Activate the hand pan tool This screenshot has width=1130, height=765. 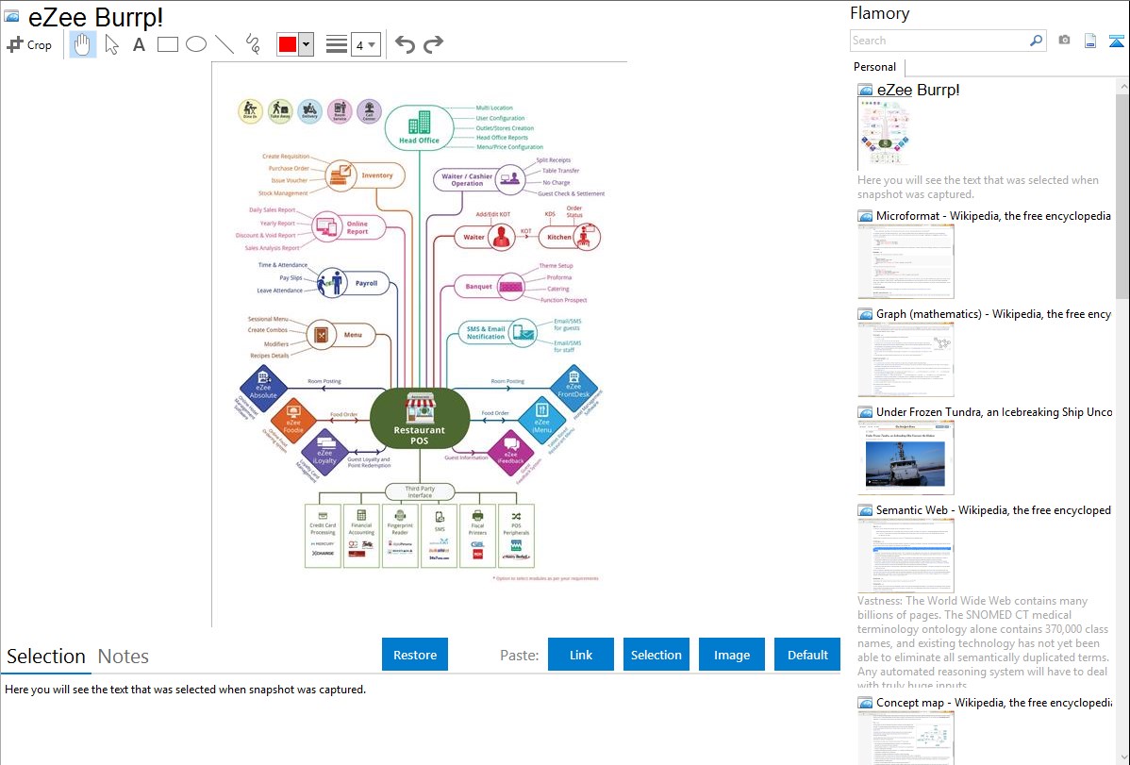click(82, 44)
